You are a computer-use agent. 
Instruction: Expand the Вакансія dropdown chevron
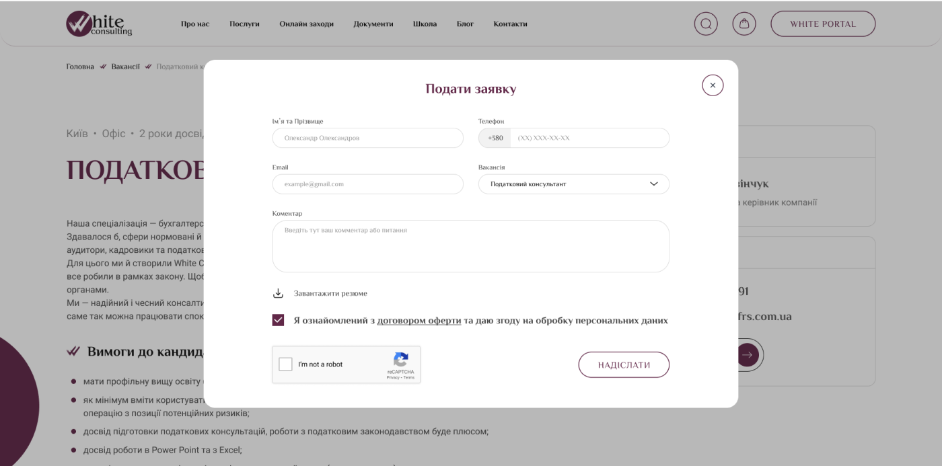[653, 184]
